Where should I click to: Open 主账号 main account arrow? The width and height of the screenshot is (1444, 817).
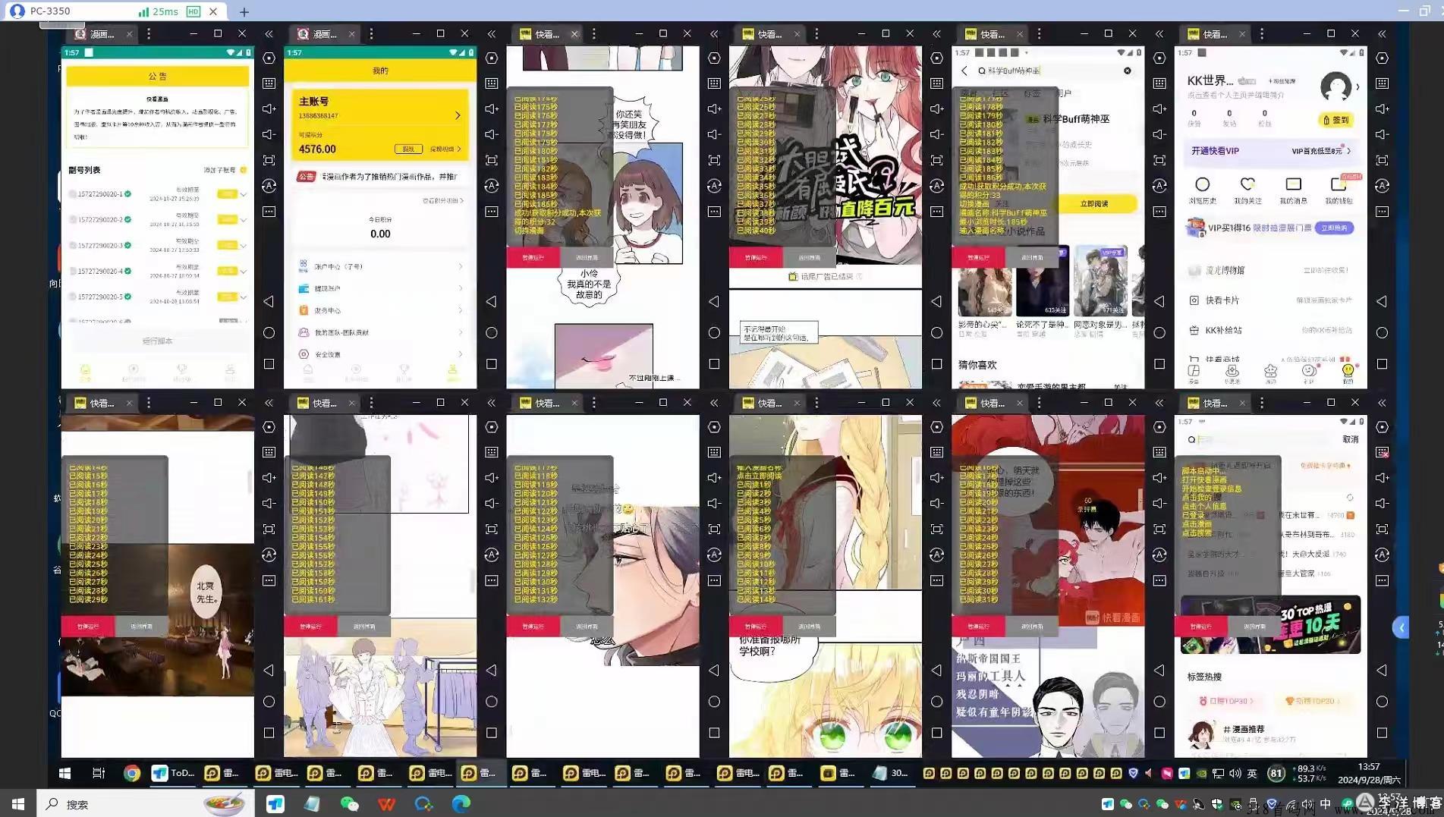(458, 115)
